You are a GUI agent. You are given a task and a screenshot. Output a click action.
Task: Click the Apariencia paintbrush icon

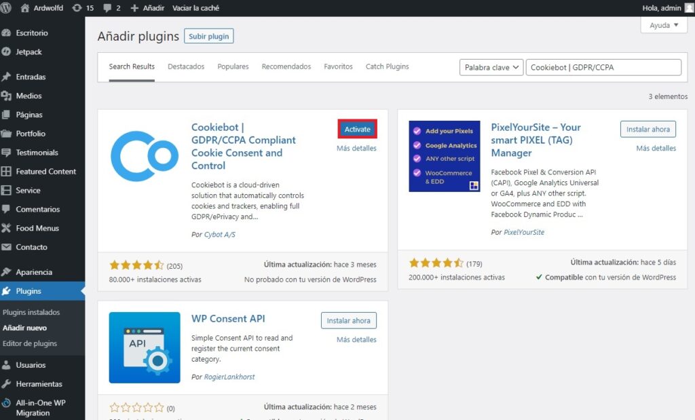point(6,272)
